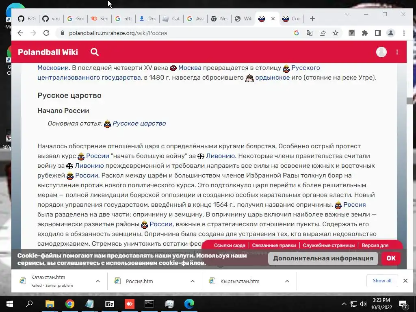
Task: Open the Polandball Wiki search
Action: [x=94, y=52]
